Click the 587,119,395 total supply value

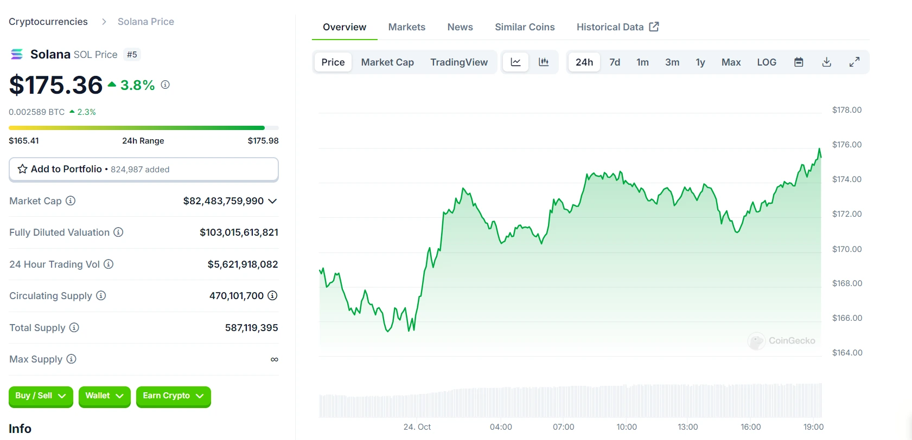coord(251,328)
